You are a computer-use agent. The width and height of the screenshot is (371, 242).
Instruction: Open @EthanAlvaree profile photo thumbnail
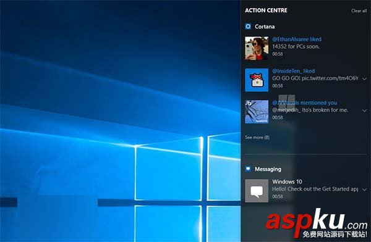257,48
